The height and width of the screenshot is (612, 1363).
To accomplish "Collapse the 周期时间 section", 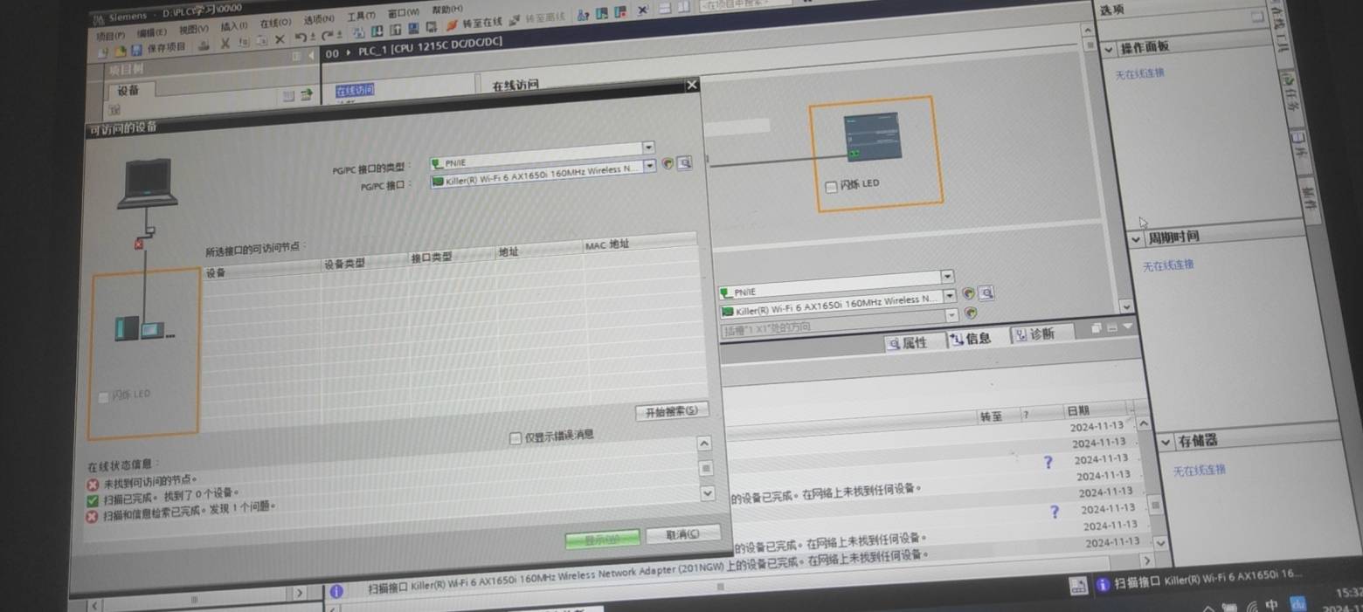I will [x=1136, y=239].
